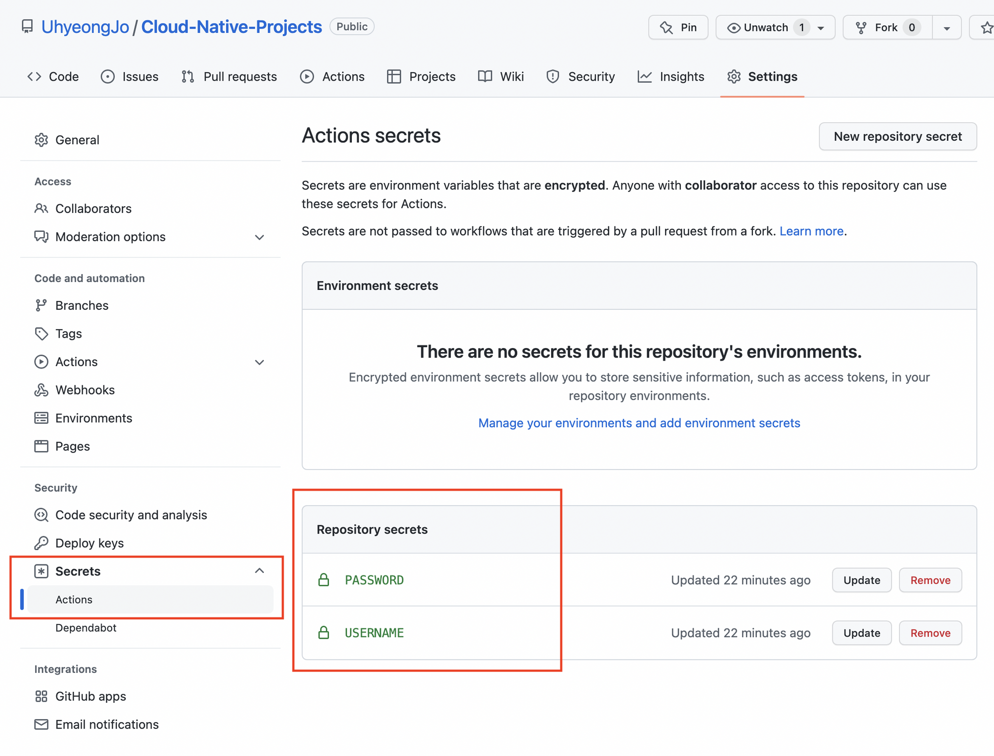Image resolution: width=994 pixels, height=756 pixels.
Task: Open the Learn more link
Action: tap(811, 231)
